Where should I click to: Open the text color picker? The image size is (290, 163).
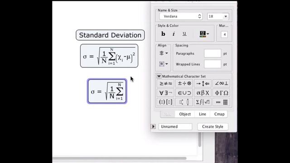[204, 34]
